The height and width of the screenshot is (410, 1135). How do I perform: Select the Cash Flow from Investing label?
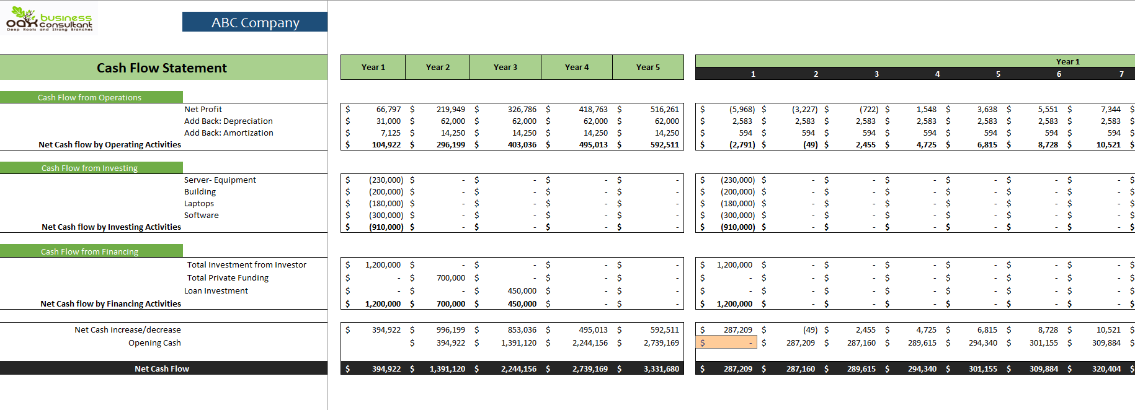click(90, 168)
